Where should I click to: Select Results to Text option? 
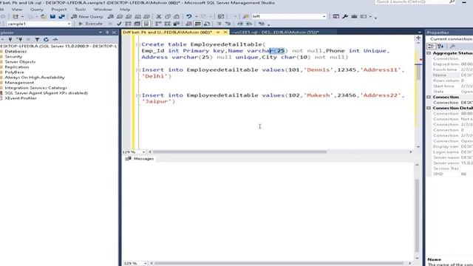point(189,24)
